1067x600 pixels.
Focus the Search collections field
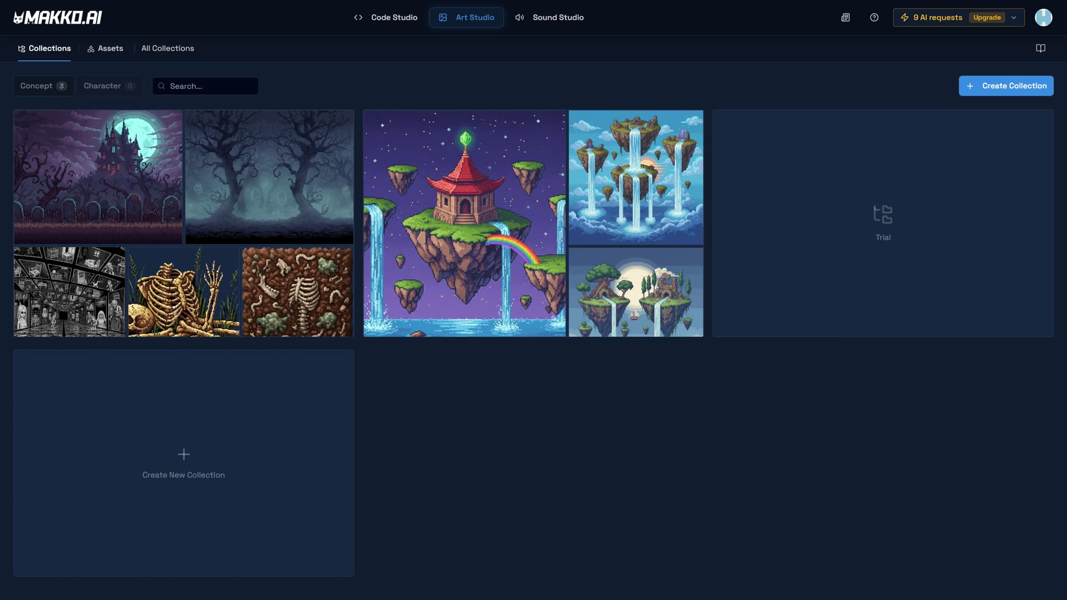(x=211, y=86)
